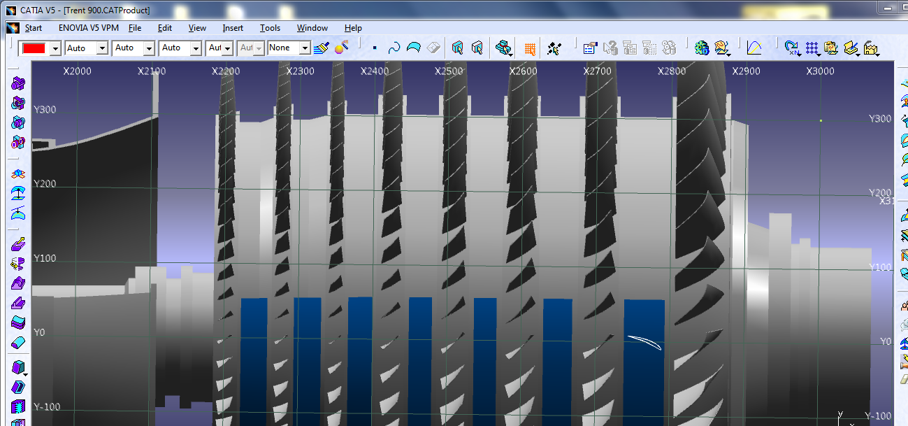Viewport: 908px width, 426px height.
Task: Click the second cube selection cursor icon
Action: 477,48
